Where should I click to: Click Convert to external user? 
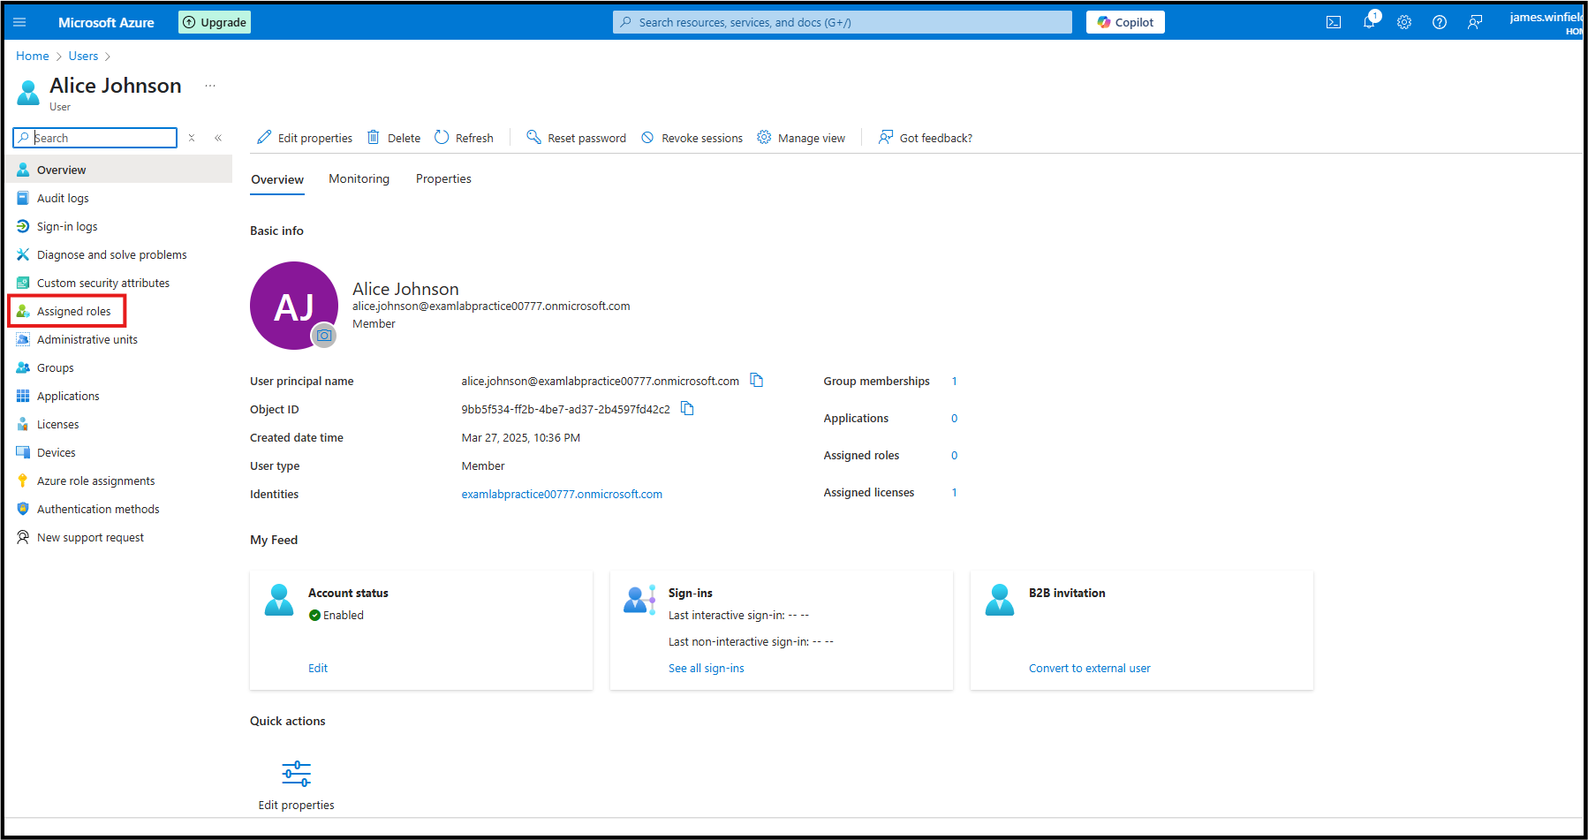[x=1090, y=668]
